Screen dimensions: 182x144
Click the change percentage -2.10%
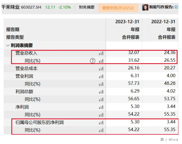point(65,7)
